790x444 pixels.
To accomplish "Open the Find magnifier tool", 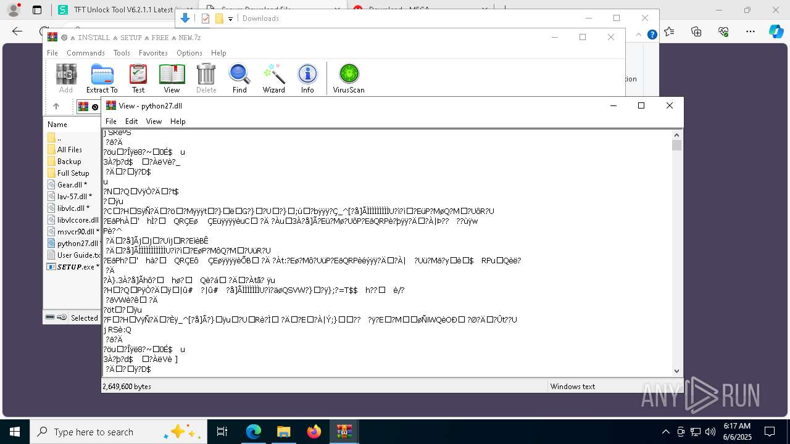I will pos(239,78).
